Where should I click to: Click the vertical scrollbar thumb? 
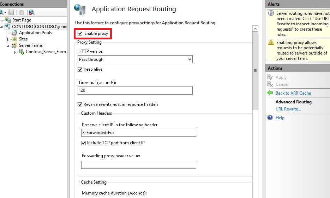click(x=255, y=70)
